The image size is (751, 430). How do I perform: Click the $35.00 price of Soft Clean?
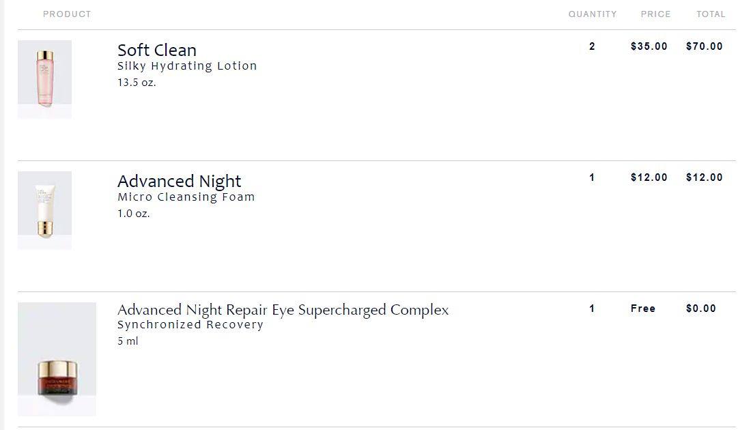649,46
